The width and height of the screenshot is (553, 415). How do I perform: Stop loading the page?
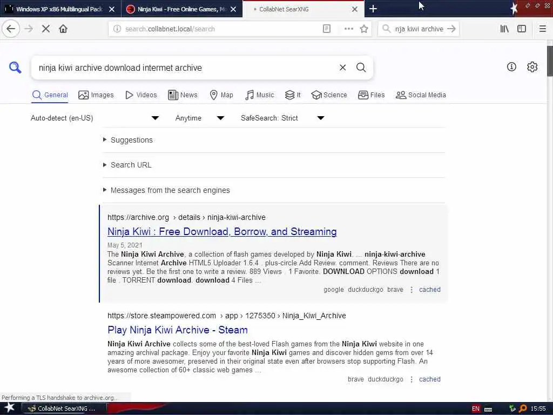click(x=46, y=29)
